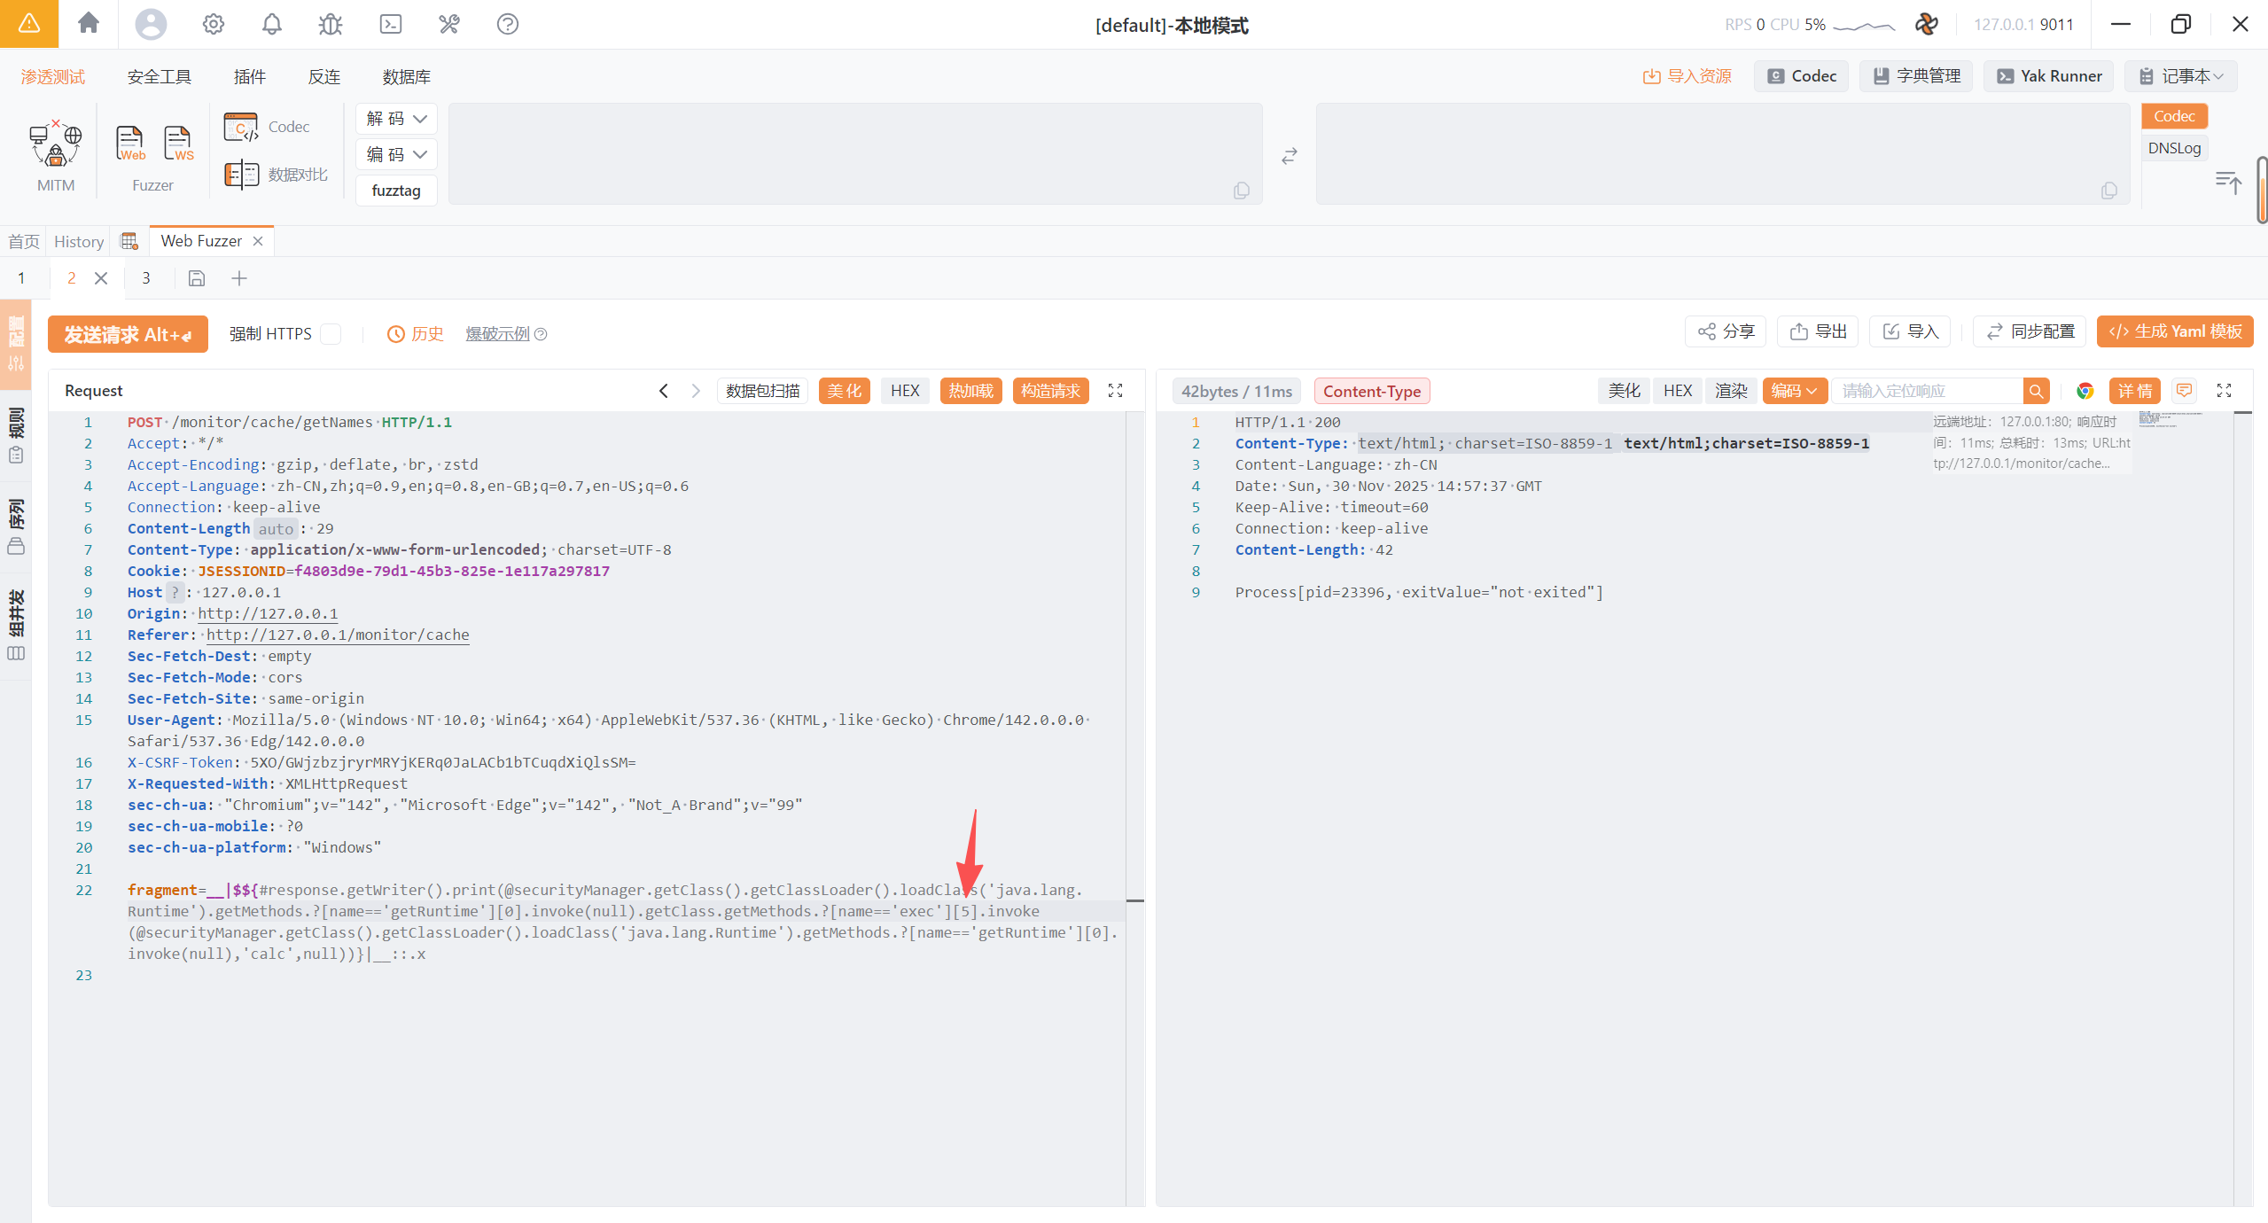Click the response search magnifier icon
Viewport: 2268px width, 1223px height.
click(2036, 391)
